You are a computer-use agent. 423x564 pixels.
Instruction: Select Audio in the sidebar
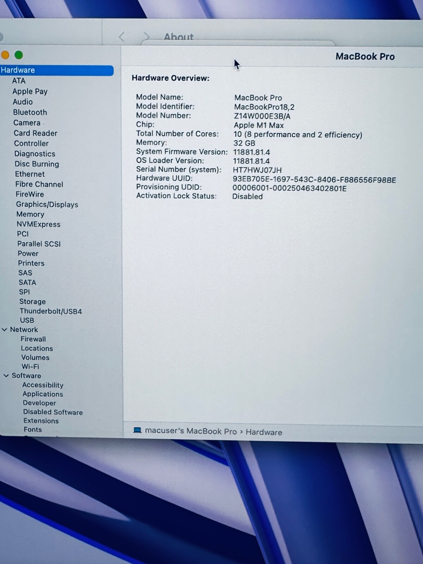[23, 102]
